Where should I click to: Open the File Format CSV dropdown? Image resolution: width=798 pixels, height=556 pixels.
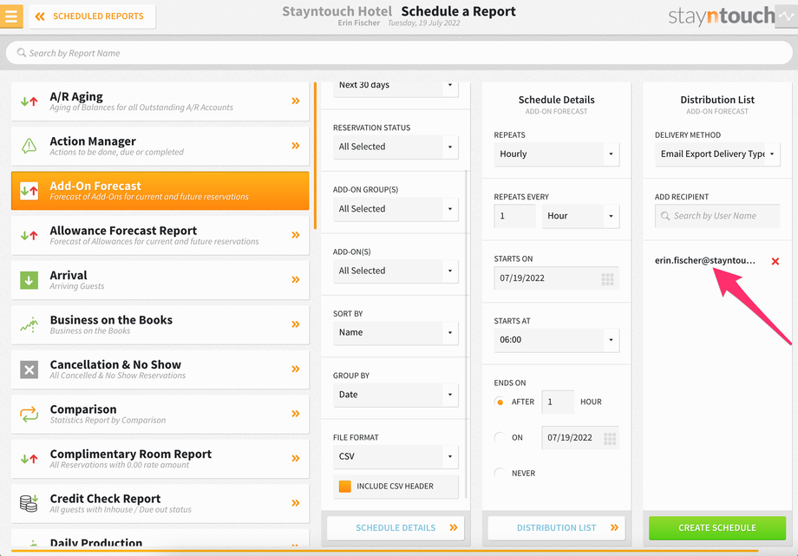click(396, 457)
